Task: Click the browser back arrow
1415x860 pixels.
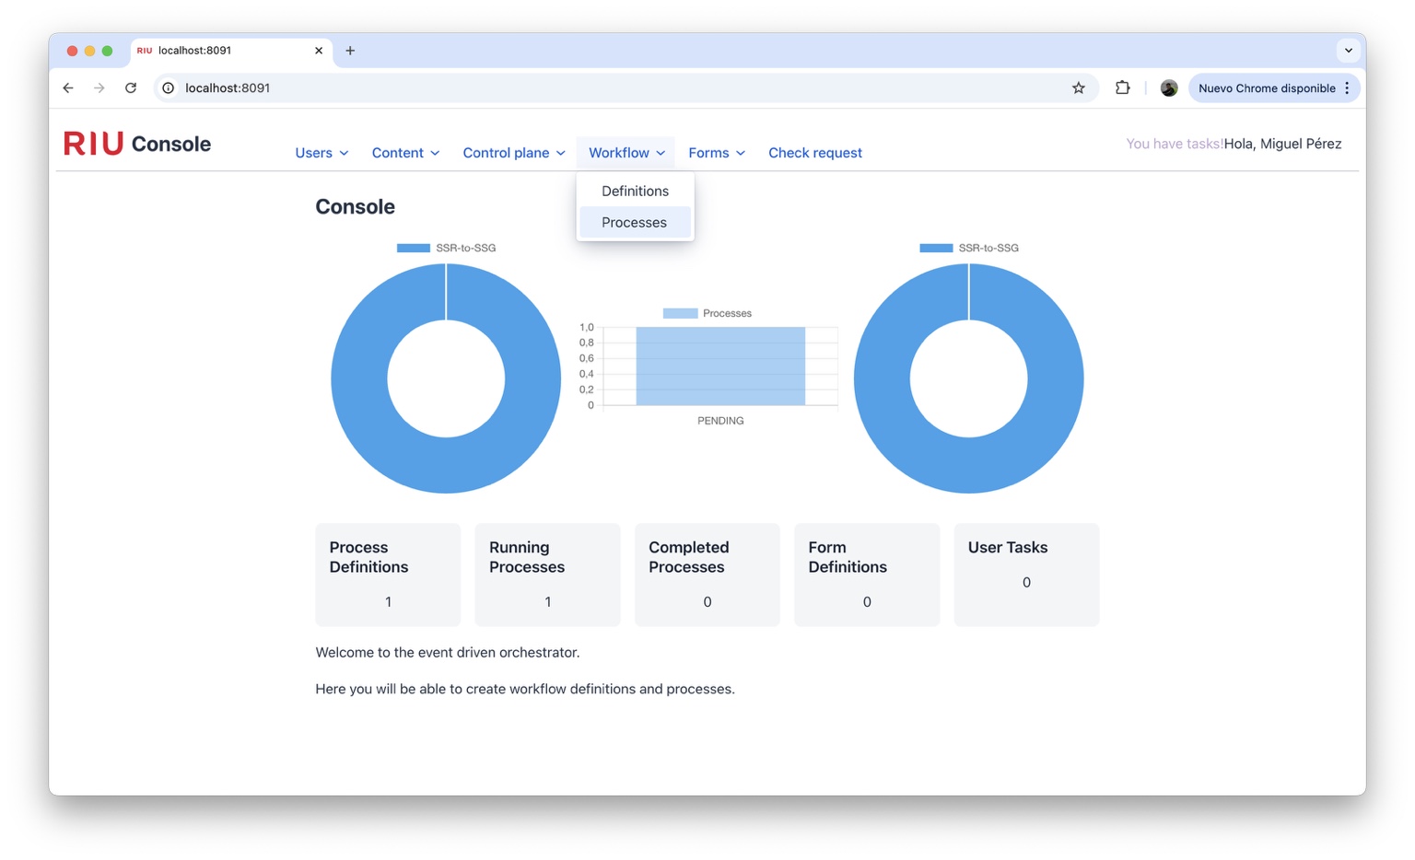Action: click(x=68, y=87)
